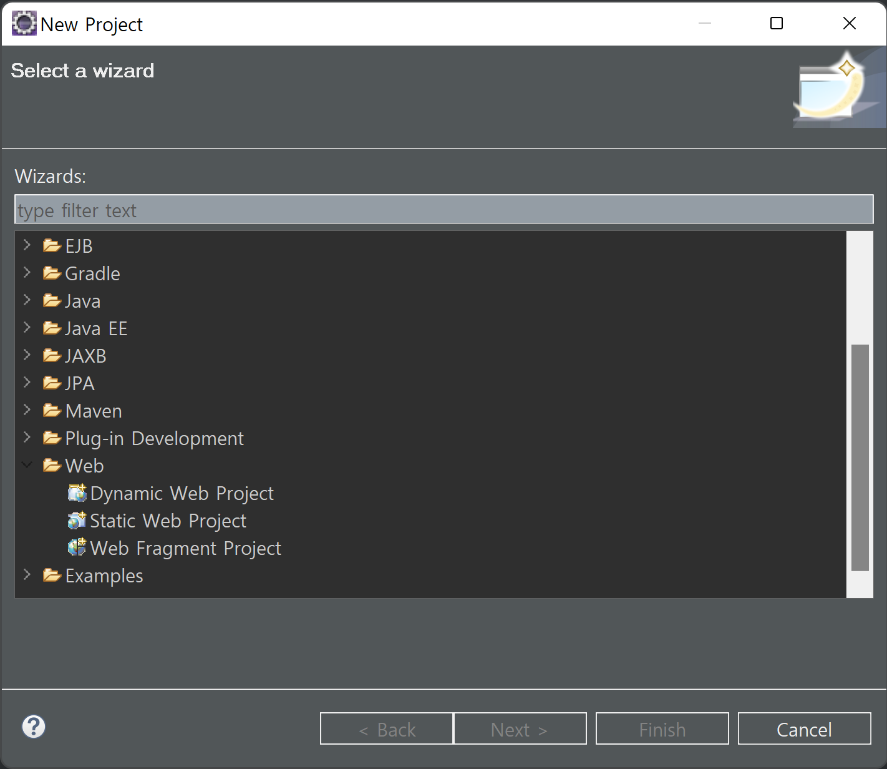This screenshot has width=887, height=769.
Task: Click the Next button
Action: pos(520,728)
